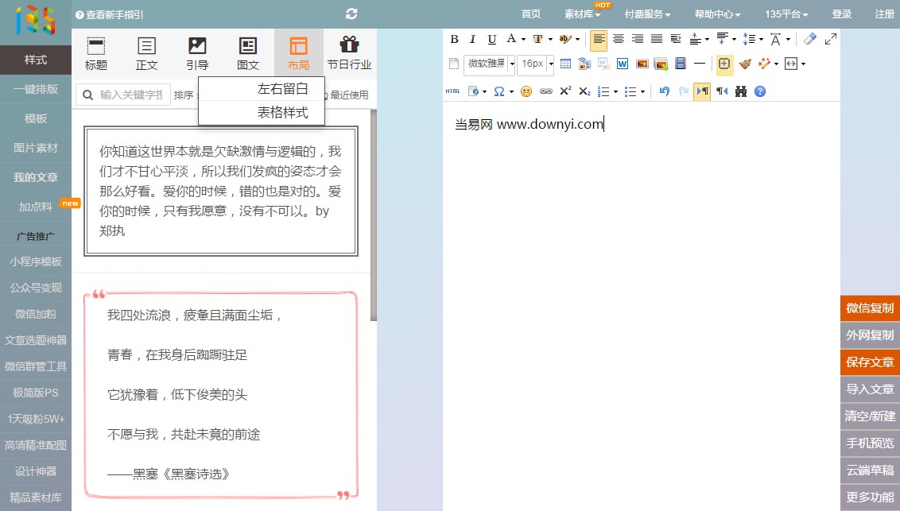Toggle left-to-right text direction button
The width and height of the screenshot is (900, 511).
coord(702,91)
